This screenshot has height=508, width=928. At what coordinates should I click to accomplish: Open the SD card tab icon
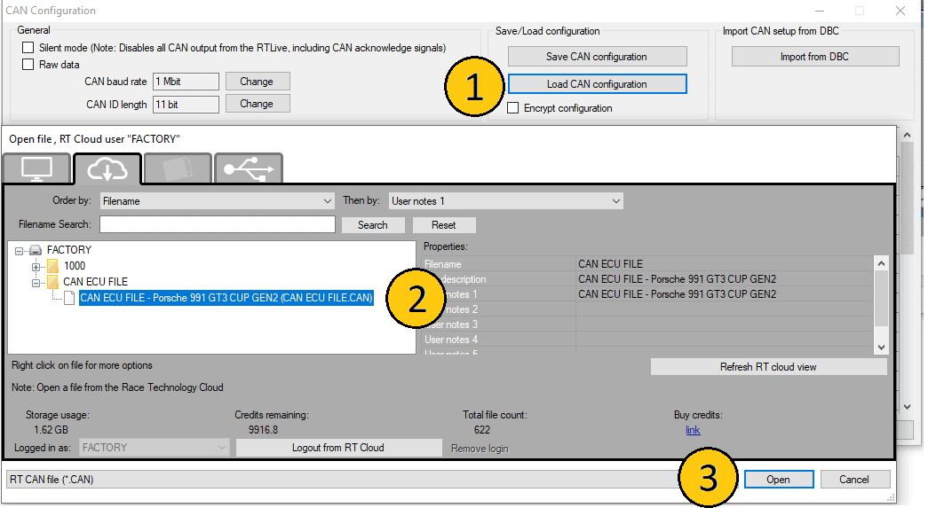click(177, 168)
